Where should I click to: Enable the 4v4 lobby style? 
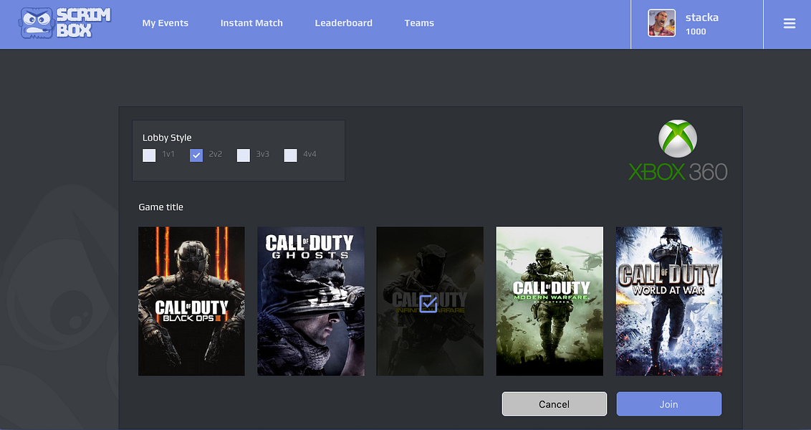[290, 155]
